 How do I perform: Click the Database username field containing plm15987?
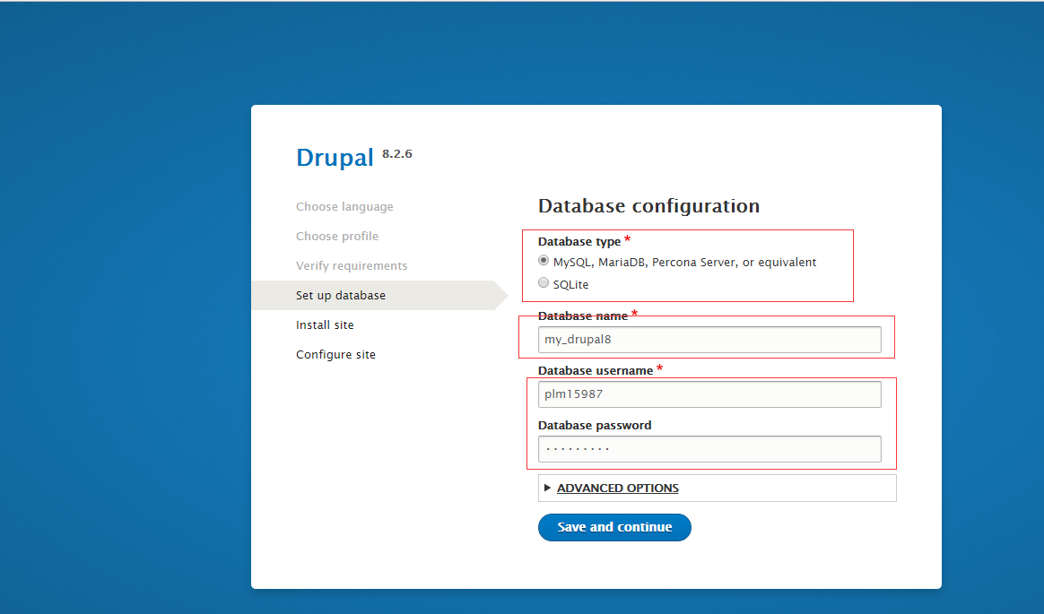(x=709, y=393)
